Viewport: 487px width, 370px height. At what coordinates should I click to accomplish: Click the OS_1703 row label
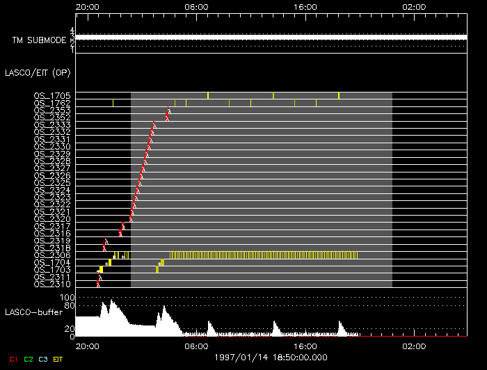[52, 269]
